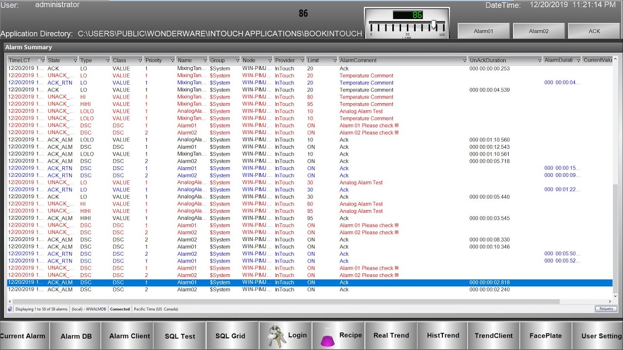The height and width of the screenshot is (350, 623).
Task: Click the UnAckDuration value 000 00:00:05.440
Action: [489, 197]
